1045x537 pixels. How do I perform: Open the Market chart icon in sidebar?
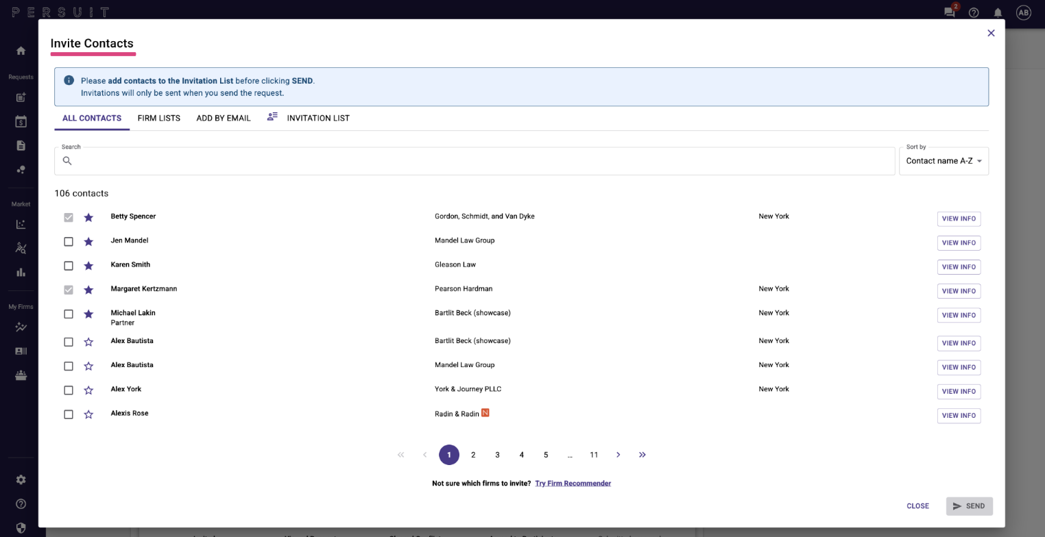(x=21, y=224)
